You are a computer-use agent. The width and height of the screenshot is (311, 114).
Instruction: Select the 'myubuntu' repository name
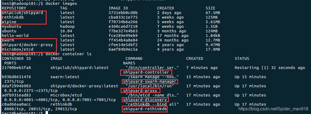click(x=12, y=26)
